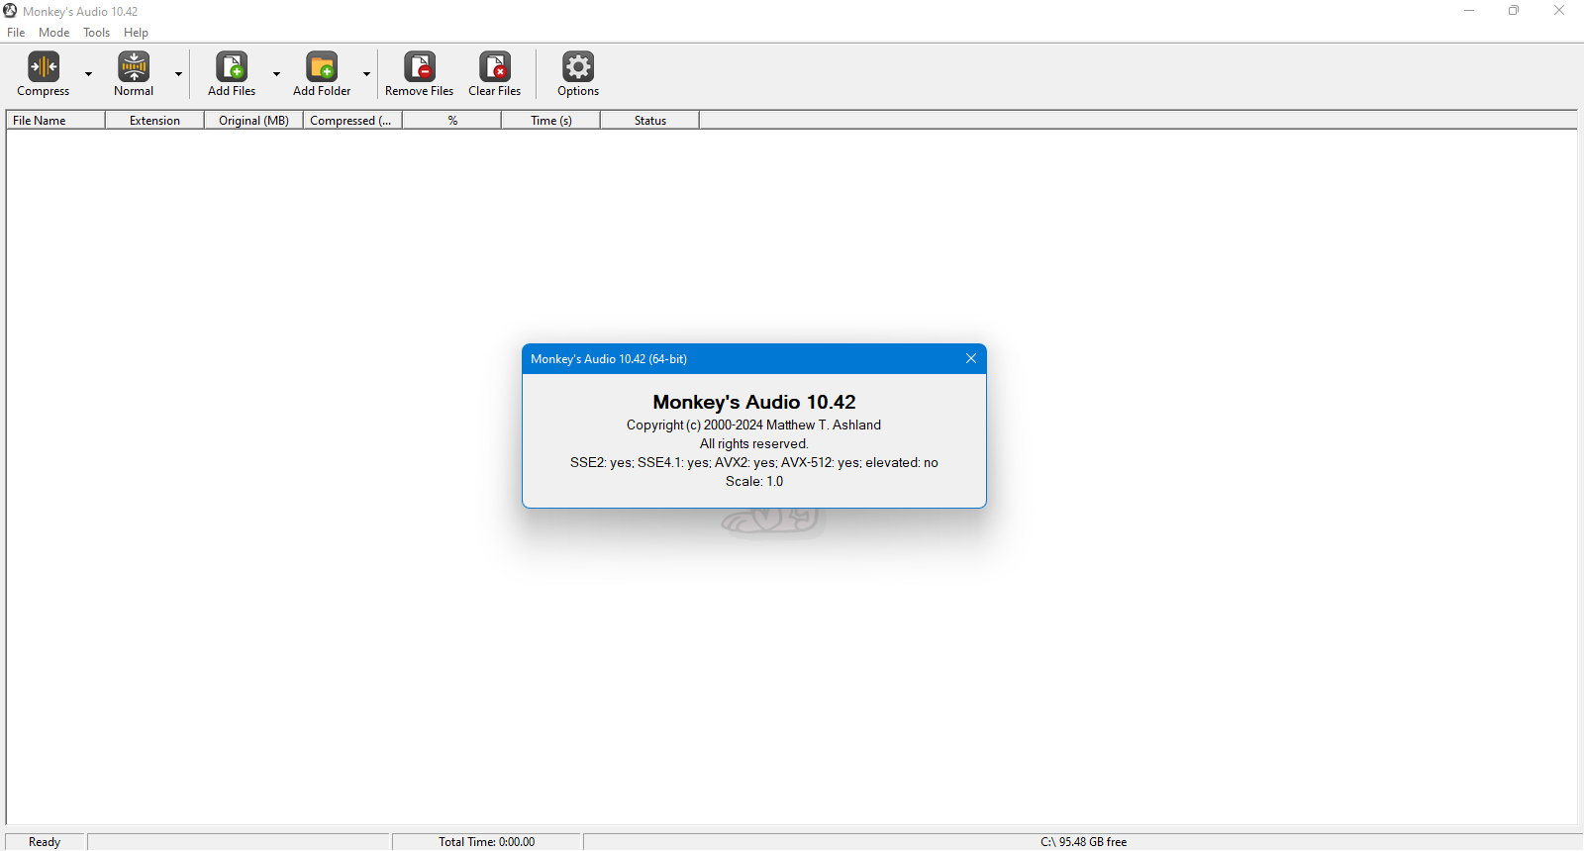Viewport: 1584px width, 851px height.
Task: Open the File menu
Action: click(16, 33)
